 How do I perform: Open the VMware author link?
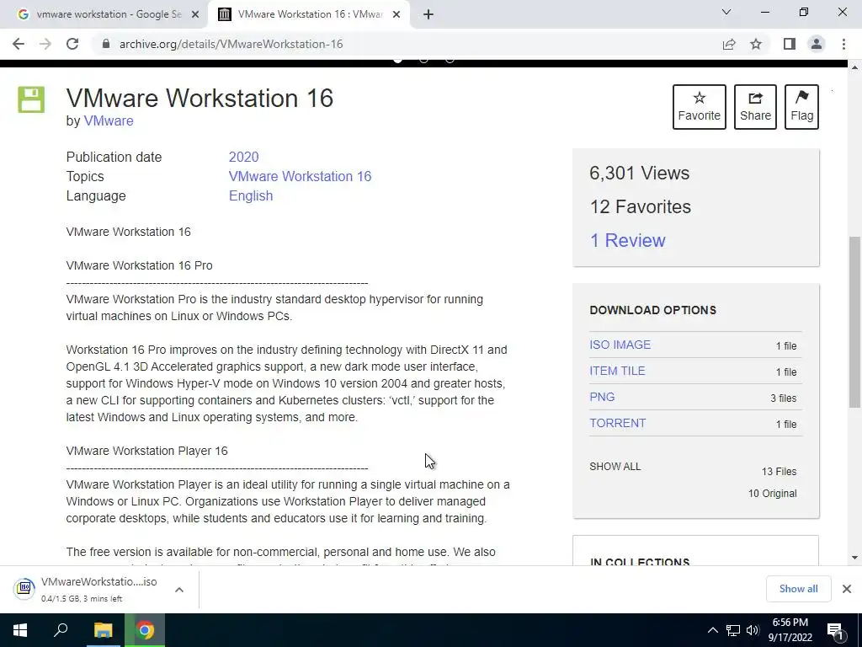pyautogui.click(x=109, y=121)
